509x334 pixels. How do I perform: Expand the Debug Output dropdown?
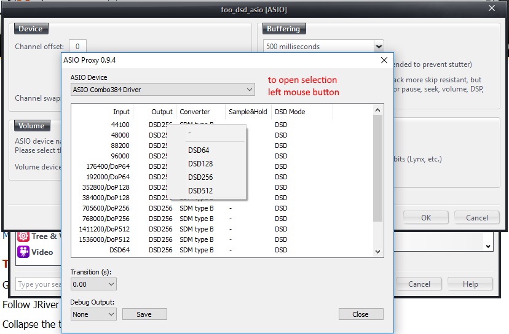click(93, 314)
